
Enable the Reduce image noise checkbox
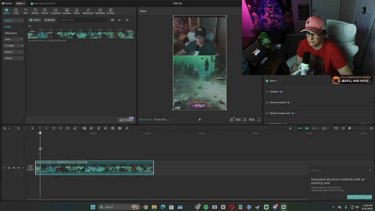[x=267, y=113]
